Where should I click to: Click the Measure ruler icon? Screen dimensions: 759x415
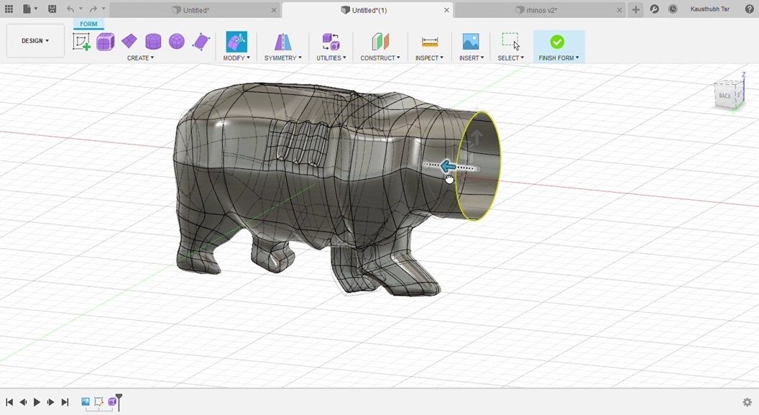click(429, 42)
